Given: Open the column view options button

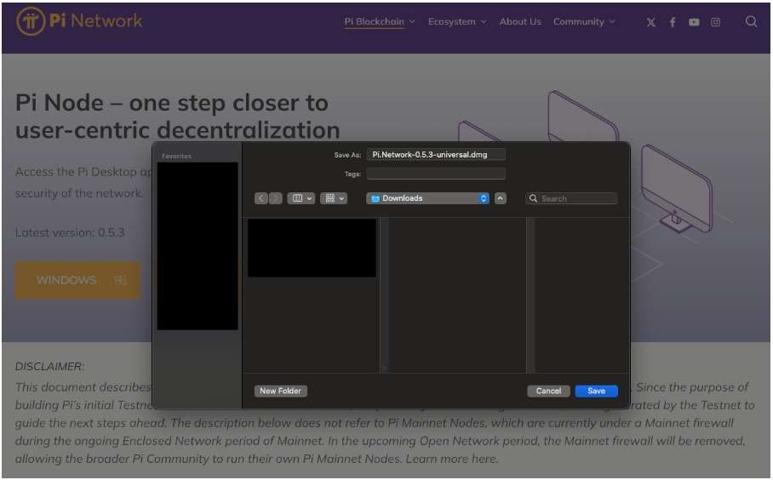Looking at the screenshot, I should [301, 198].
